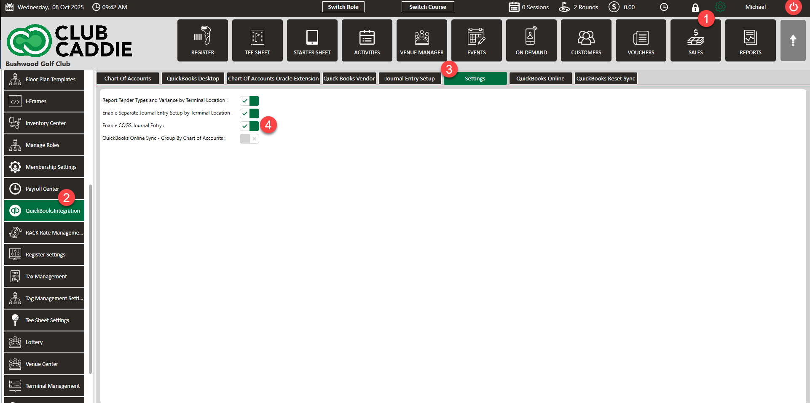Open Tax Management

44,276
